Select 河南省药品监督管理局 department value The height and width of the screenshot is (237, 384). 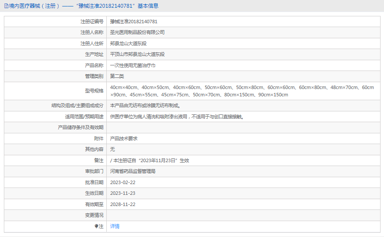[133, 171]
